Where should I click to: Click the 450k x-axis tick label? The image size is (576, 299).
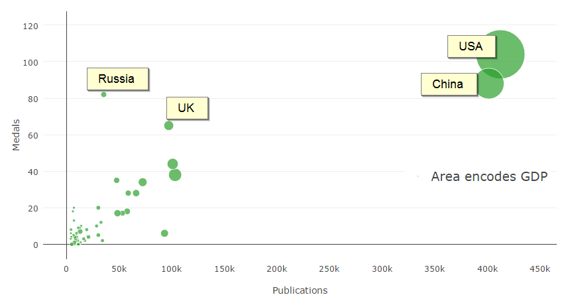pos(540,269)
